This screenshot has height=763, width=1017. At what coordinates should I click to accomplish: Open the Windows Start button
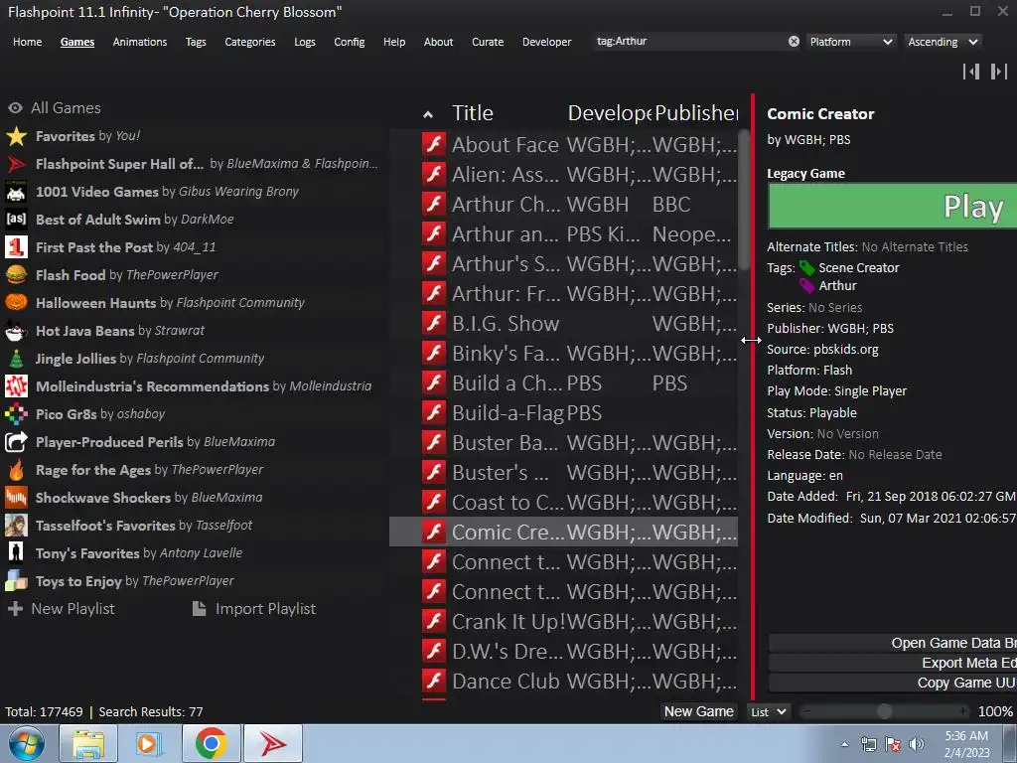click(26, 744)
